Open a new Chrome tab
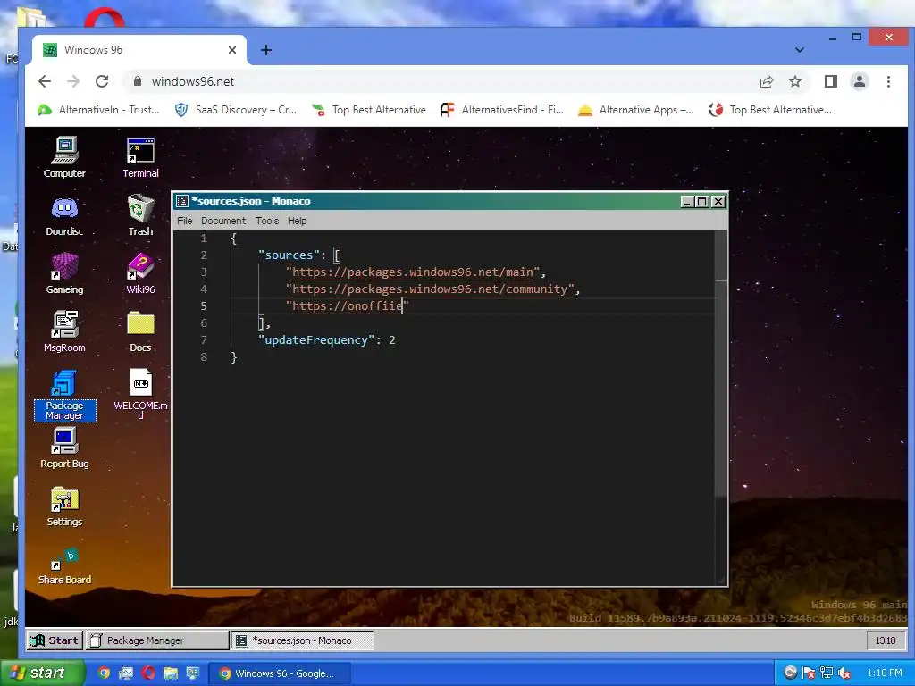Image resolution: width=915 pixels, height=686 pixels. coord(266,50)
